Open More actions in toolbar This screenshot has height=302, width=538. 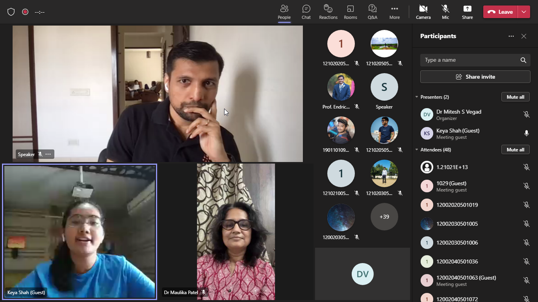click(x=394, y=12)
